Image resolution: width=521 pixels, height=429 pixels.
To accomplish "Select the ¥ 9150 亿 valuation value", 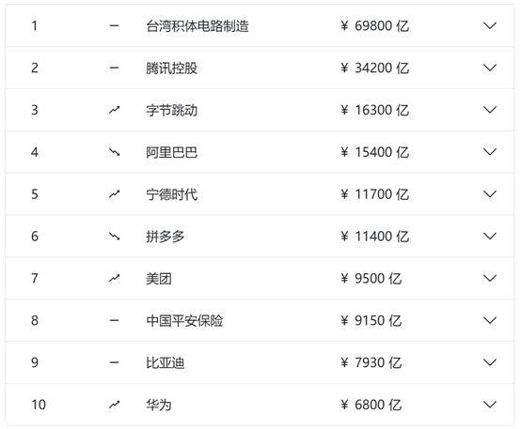I will 371,321.
